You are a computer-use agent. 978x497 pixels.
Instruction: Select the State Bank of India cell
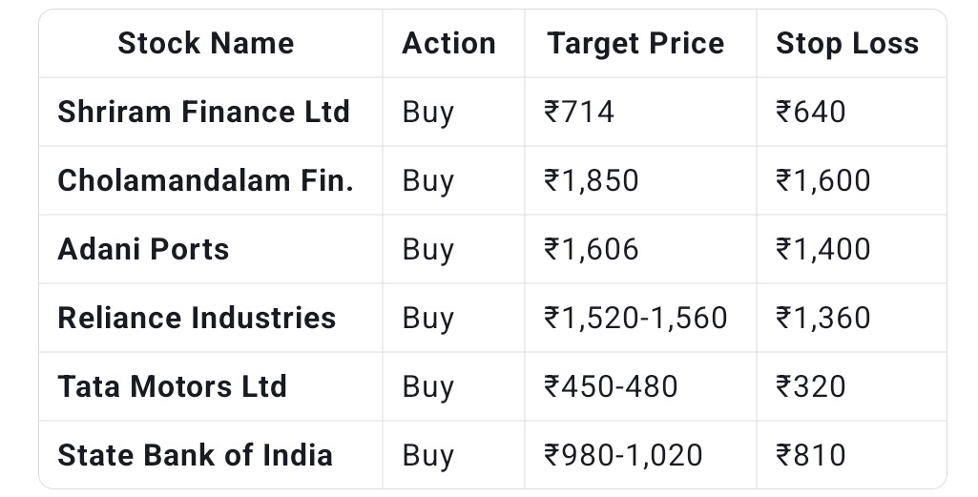tap(195, 455)
